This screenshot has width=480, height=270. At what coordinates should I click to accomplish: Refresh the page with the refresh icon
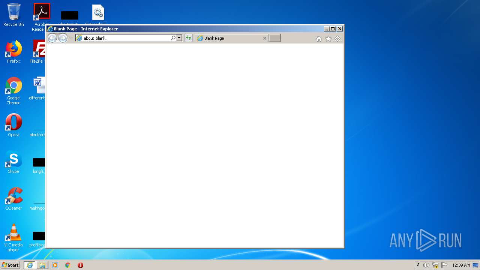(x=188, y=38)
